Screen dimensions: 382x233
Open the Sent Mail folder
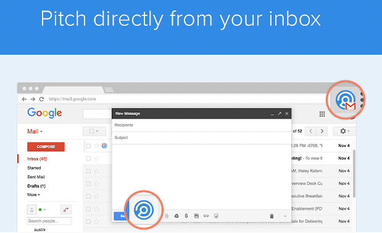tap(36, 177)
